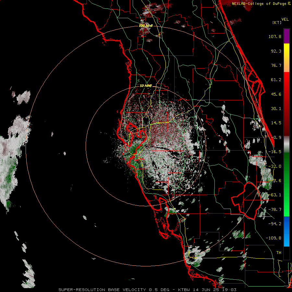292x292 pixels.
Task: Click the [KT] units label
Action: point(277,22)
